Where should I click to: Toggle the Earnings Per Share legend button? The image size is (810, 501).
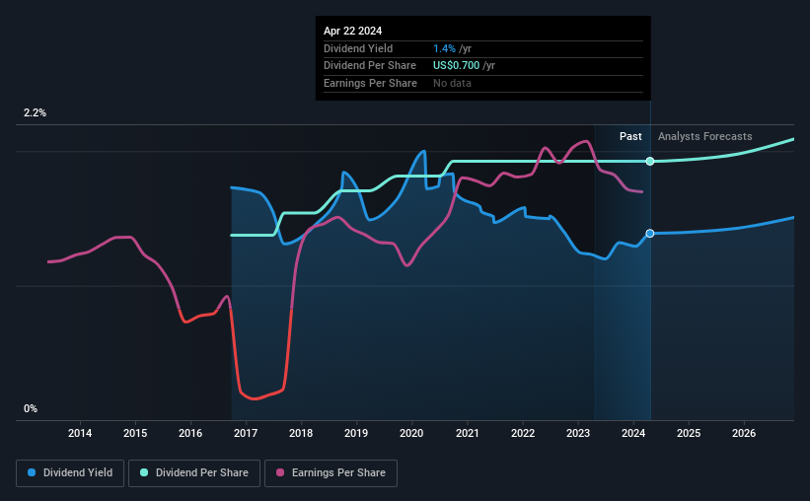331,473
